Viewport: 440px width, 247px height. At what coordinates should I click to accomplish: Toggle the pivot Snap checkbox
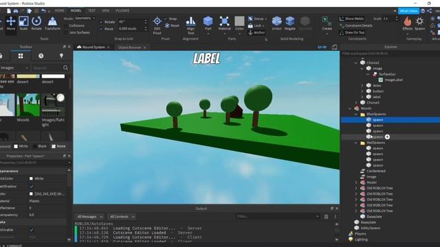(166, 19)
